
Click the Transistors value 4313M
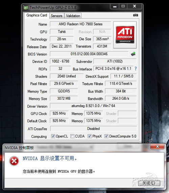click(x=102, y=46)
